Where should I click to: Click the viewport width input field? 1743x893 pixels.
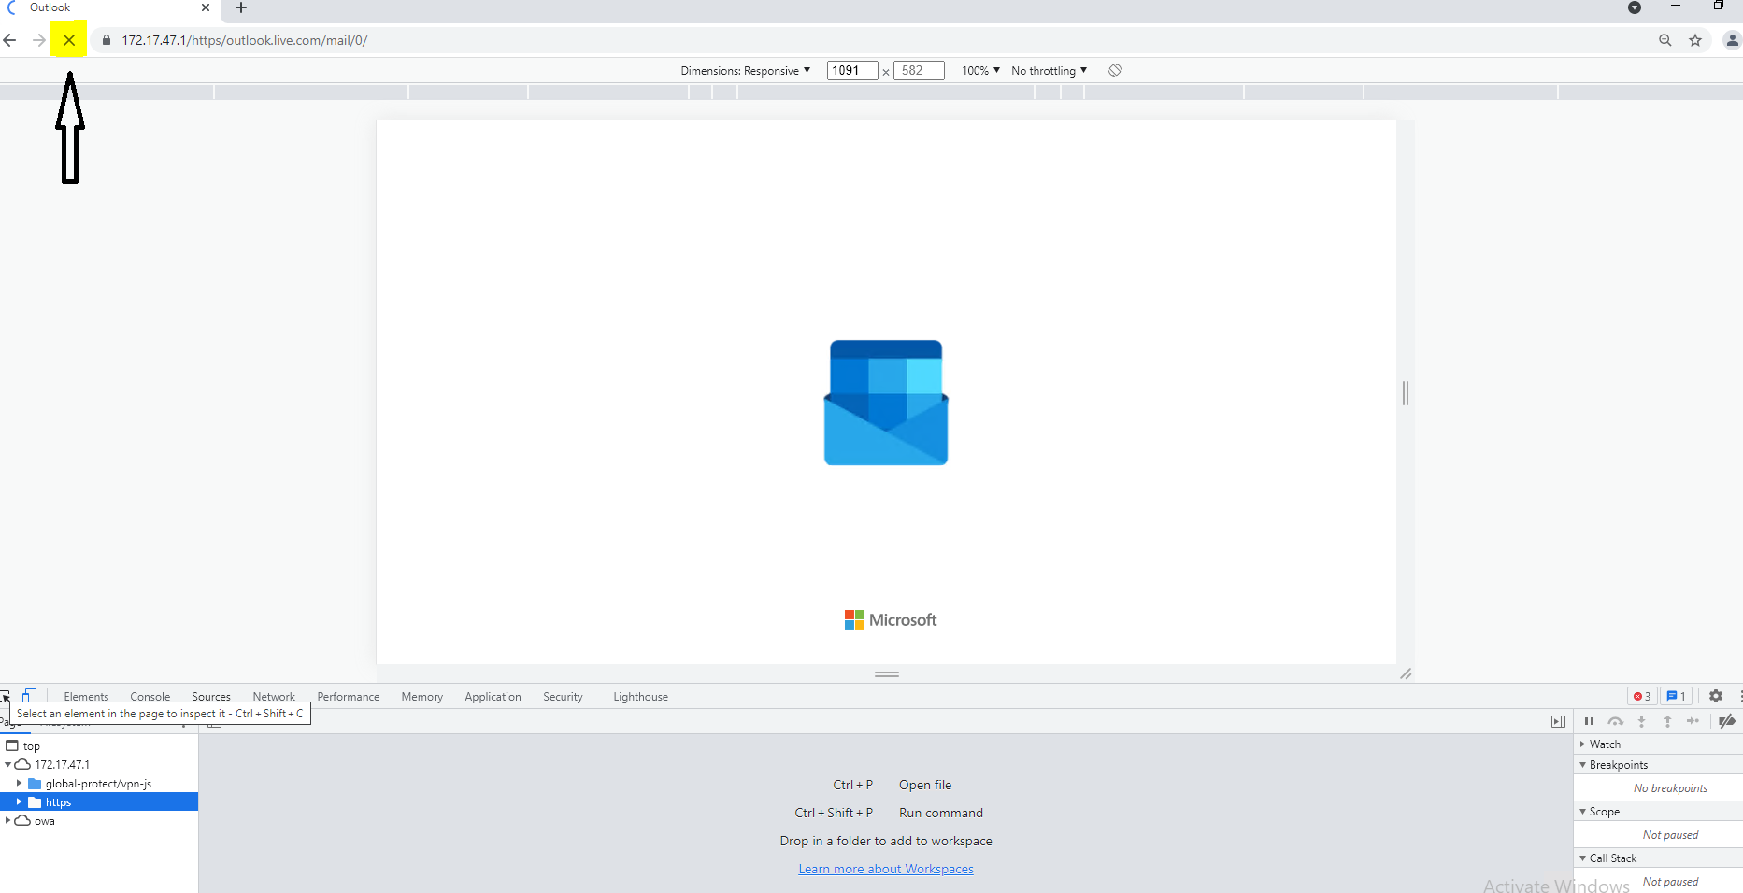(x=850, y=70)
